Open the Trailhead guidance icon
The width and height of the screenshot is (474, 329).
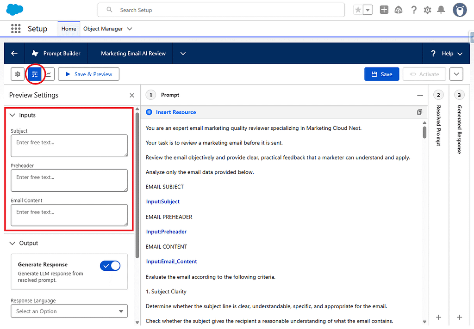(x=399, y=10)
